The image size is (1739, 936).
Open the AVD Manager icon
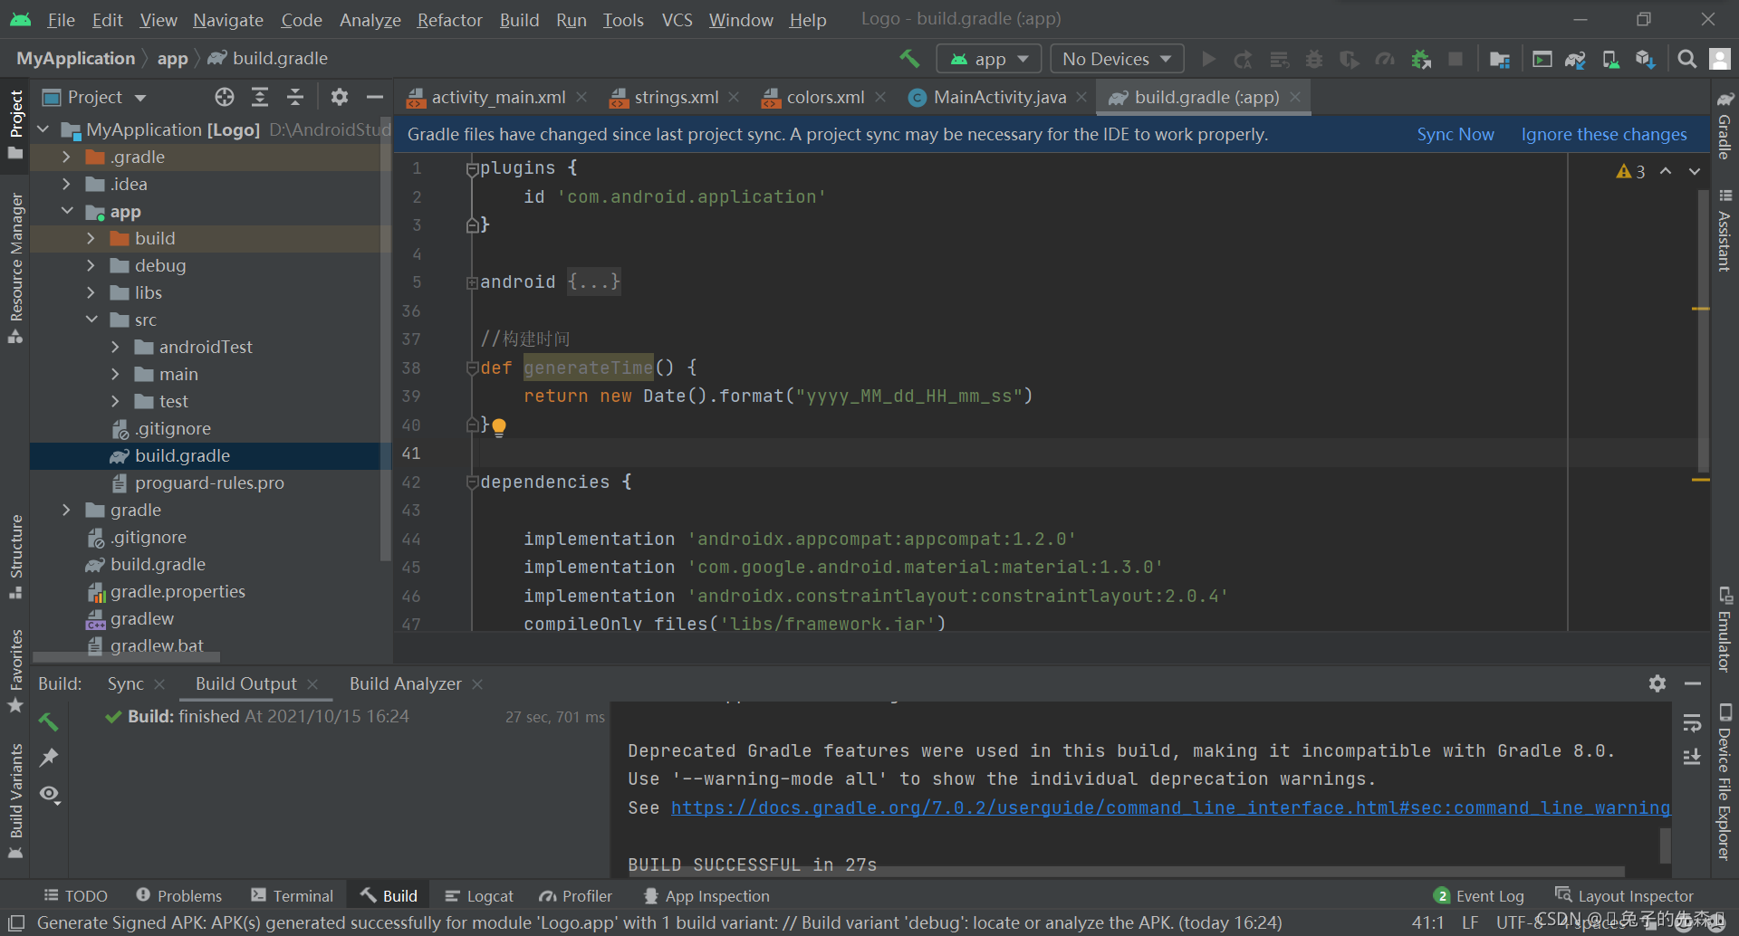tap(1610, 59)
